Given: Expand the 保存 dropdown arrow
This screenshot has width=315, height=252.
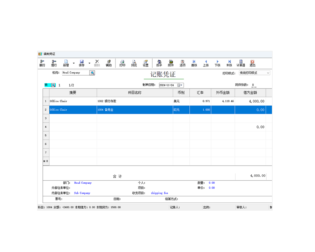Looking at the screenshot, I should coord(89,63).
